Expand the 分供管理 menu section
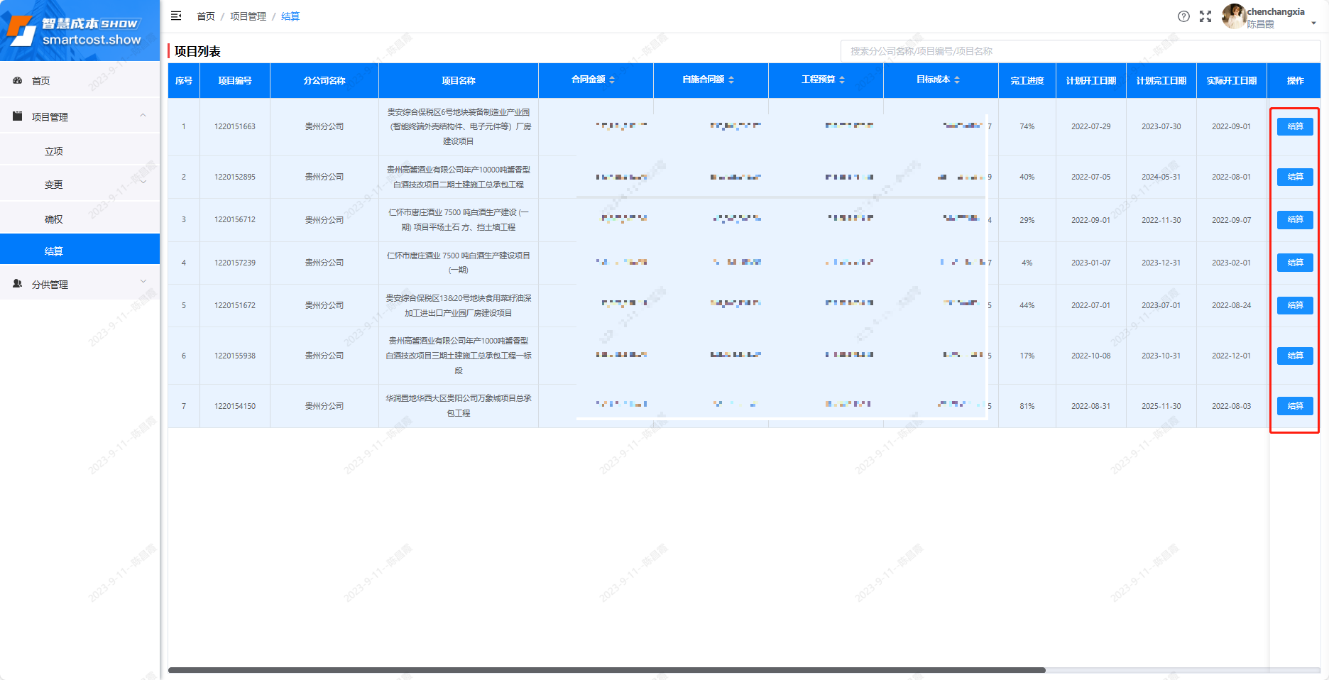 pyautogui.click(x=143, y=282)
